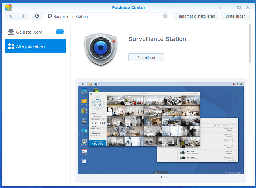The width and height of the screenshot is (256, 188).
Task: Click the installed count badge
Action: tap(60, 32)
